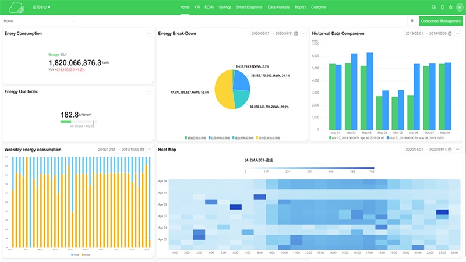Go to the KPI tab
The height and width of the screenshot is (262, 466).
(197, 8)
